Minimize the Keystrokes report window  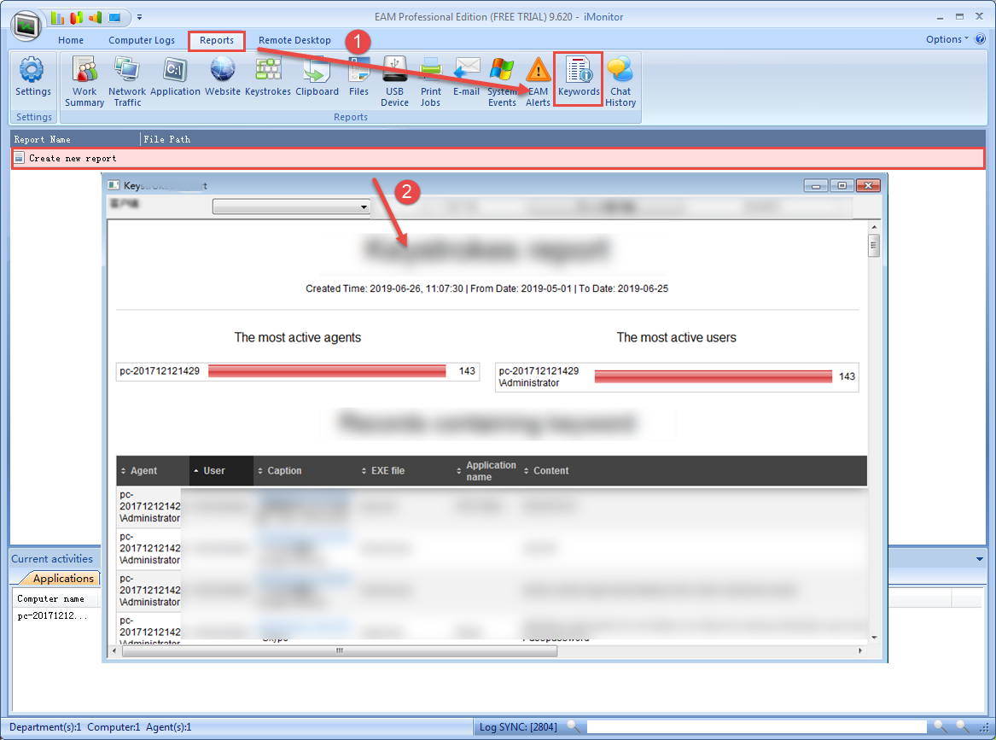[816, 185]
